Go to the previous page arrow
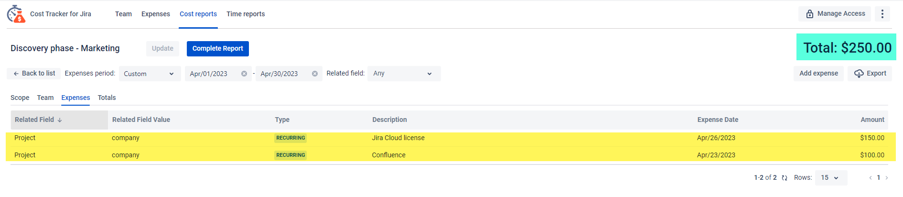This screenshot has height=197, width=903. [871, 178]
